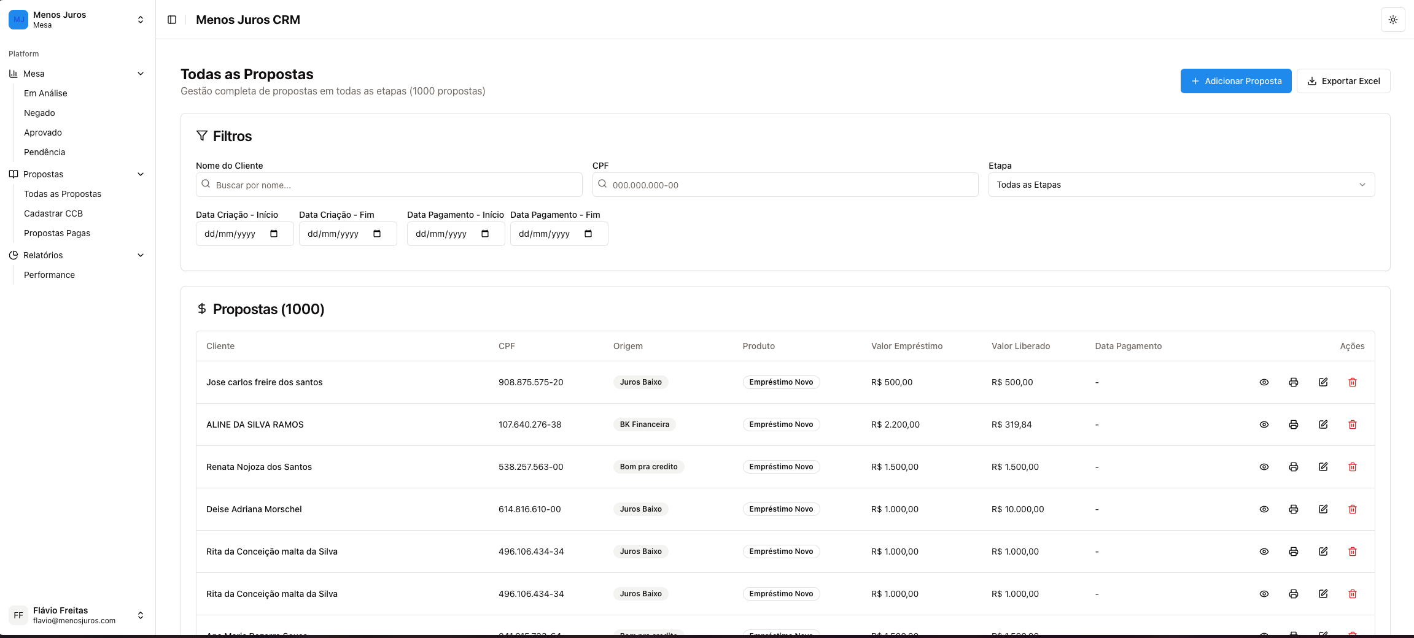This screenshot has width=1414, height=638.
Task: Open the Performance report
Action: coord(49,275)
